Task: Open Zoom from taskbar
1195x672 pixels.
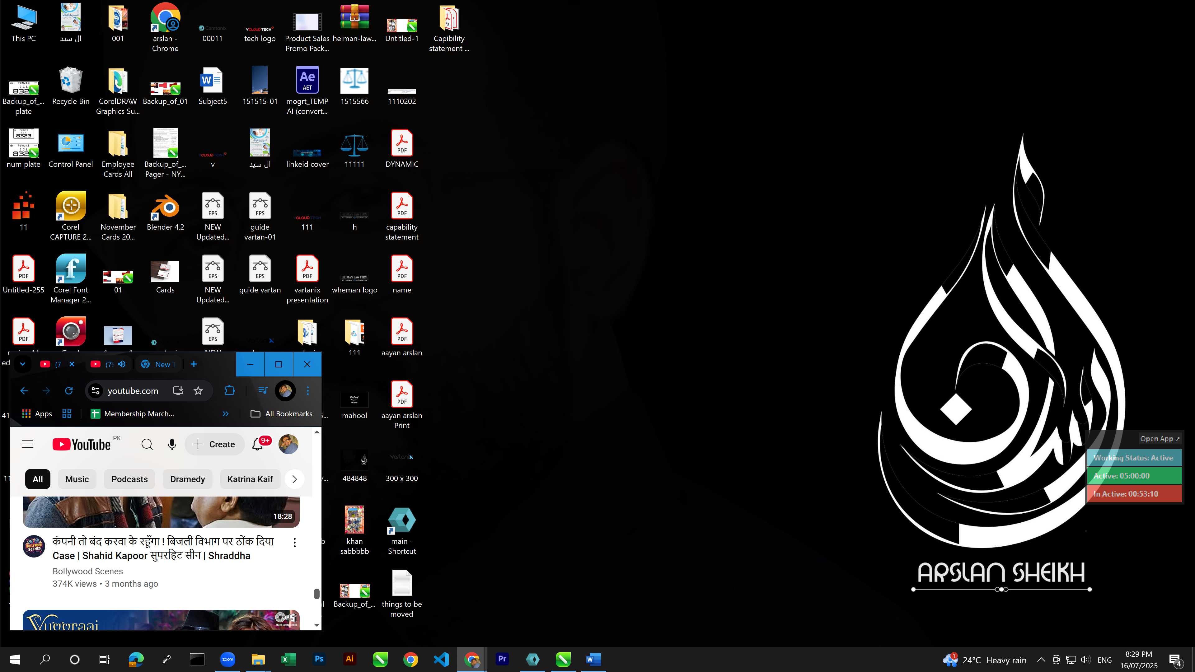Action: tap(228, 659)
